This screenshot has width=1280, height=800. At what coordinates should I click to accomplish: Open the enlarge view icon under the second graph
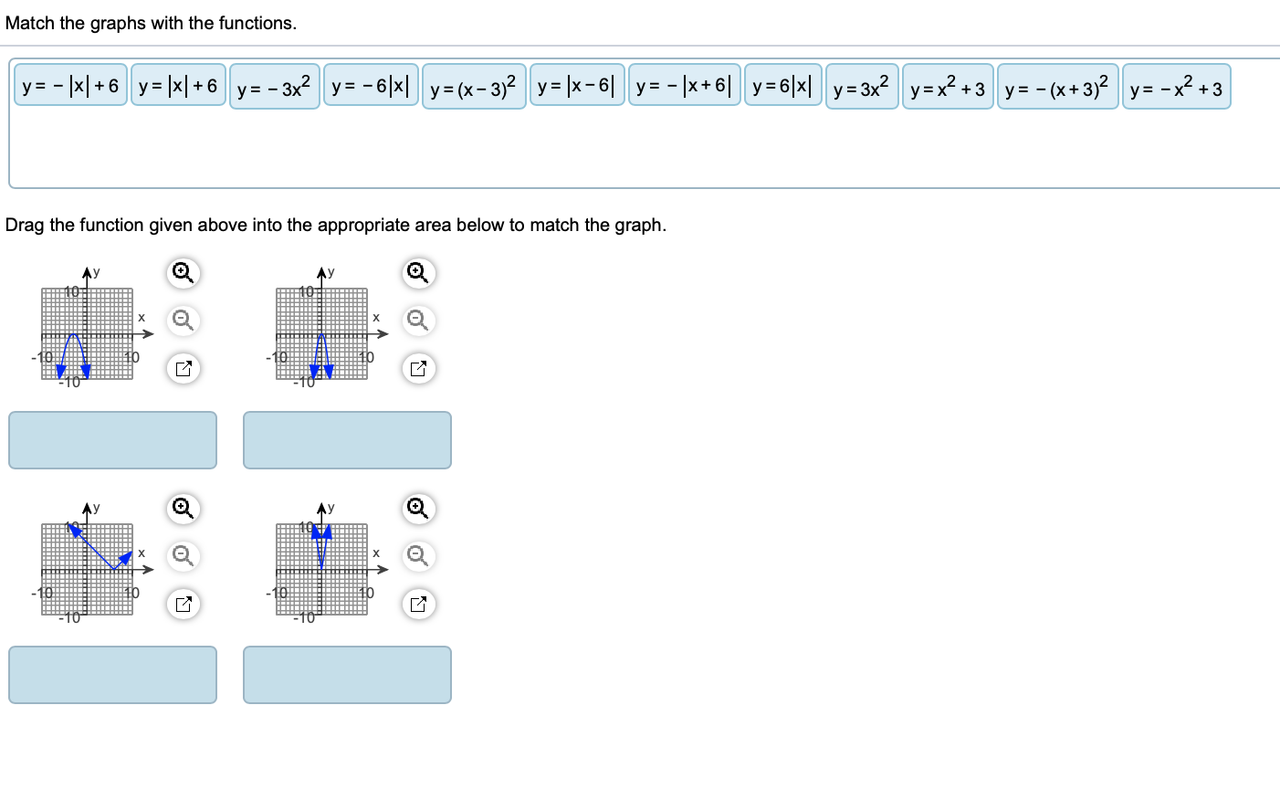[417, 368]
